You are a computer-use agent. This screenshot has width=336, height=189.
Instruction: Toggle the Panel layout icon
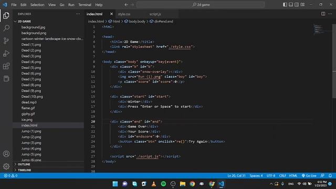click(291, 5)
